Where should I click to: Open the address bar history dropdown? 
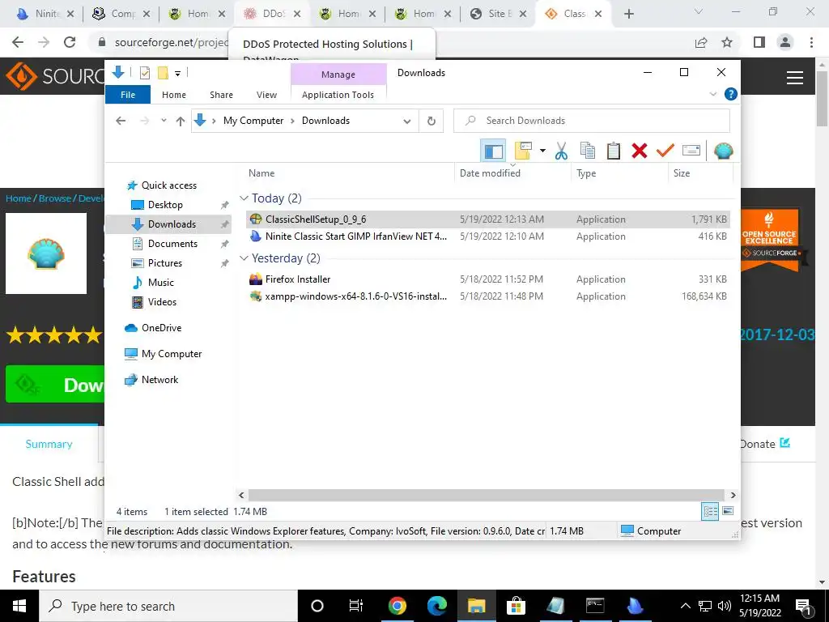click(x=406, y=121)
